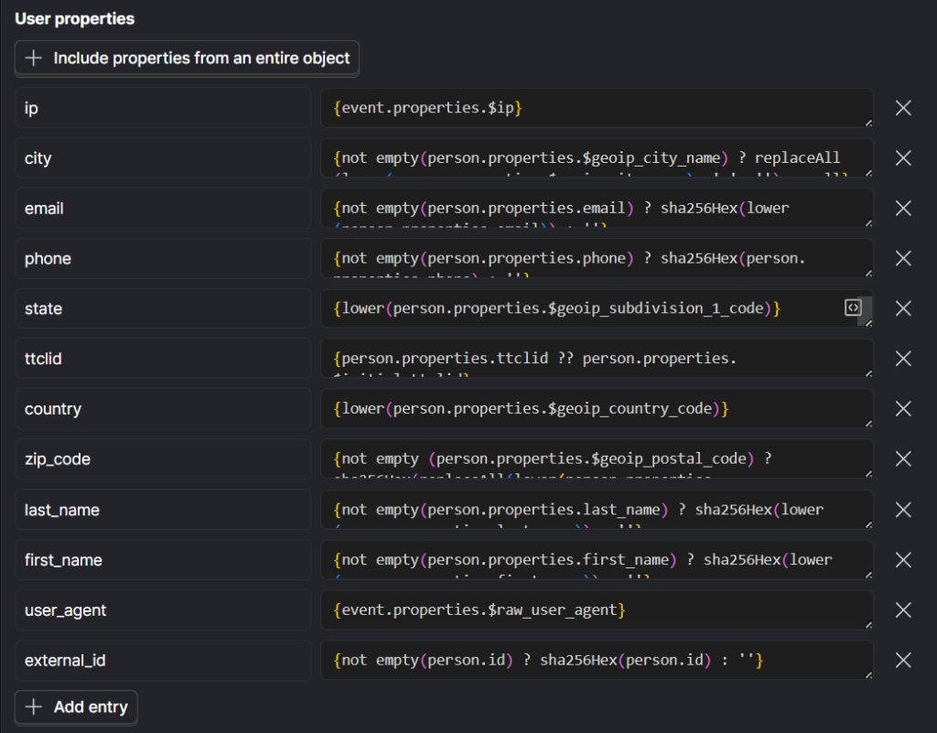Screen dimensions: 937x733
Task: Delete the zip_code property entry
Action: (x=903, y=459)
